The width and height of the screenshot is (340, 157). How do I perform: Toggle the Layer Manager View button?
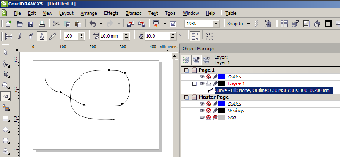[206, 60]
